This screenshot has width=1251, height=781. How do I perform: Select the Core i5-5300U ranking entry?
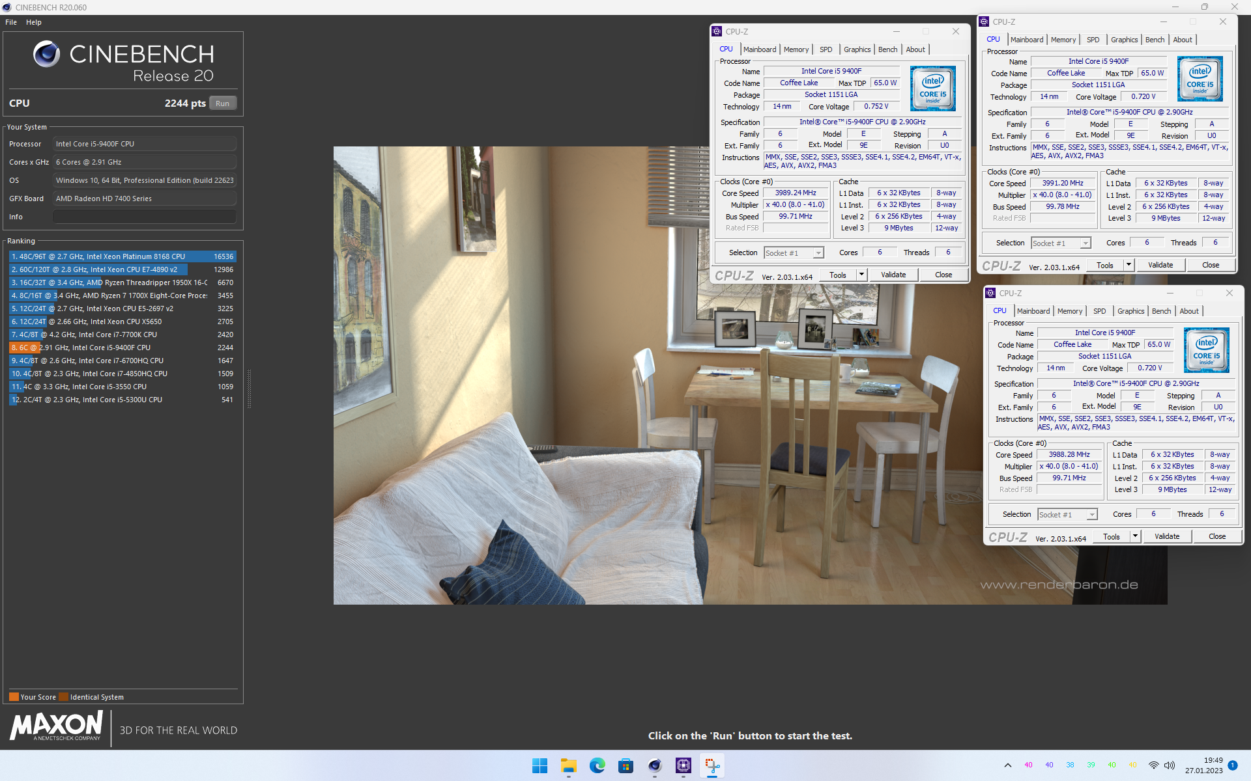click(x=122, y=400)
